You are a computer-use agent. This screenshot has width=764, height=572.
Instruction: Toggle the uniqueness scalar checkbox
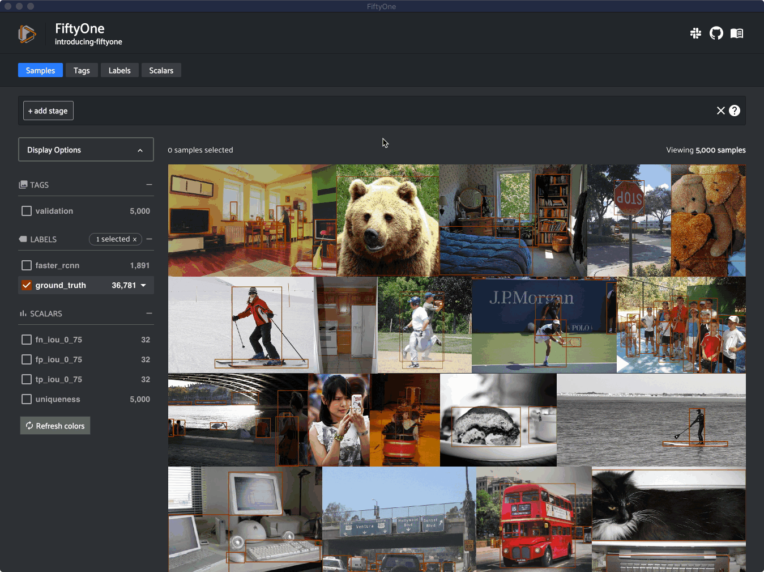click(27, 399)
